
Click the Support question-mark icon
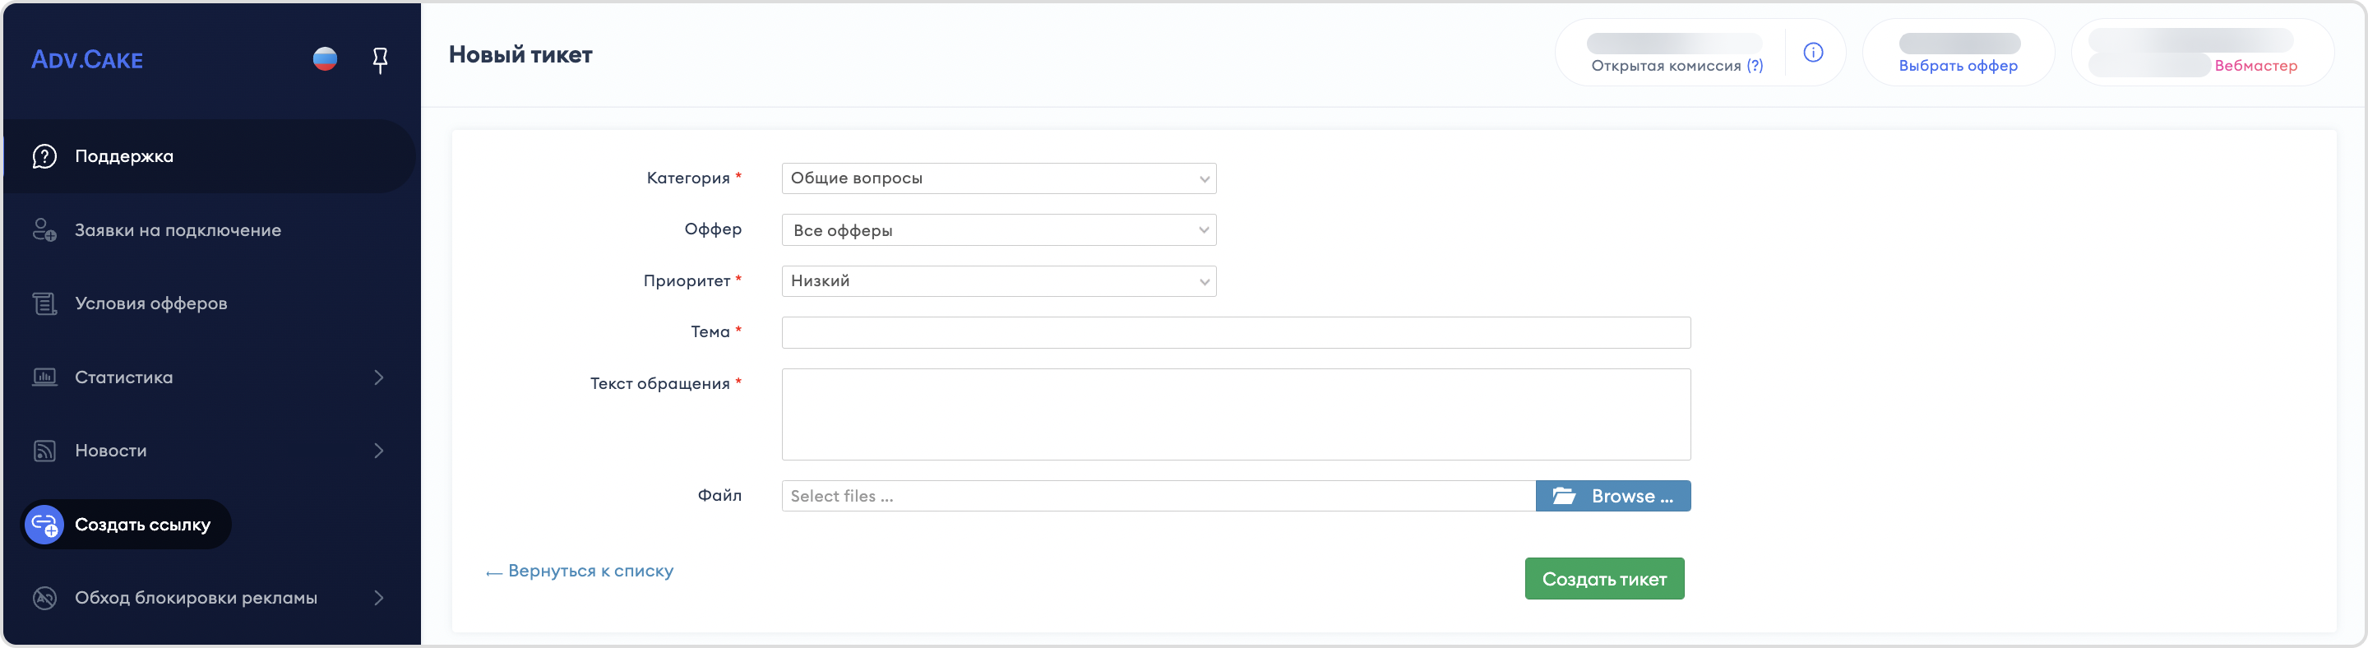pos(44,156)
